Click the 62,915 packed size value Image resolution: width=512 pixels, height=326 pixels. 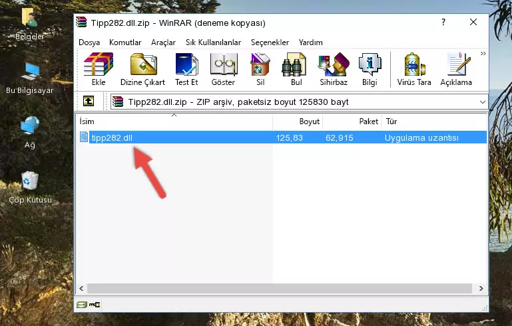click(x=340, y=137)
